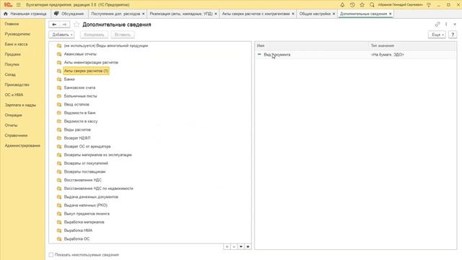Screen dimensions: 462x260
Task: Select Больничные листы row
Action: 80,96
